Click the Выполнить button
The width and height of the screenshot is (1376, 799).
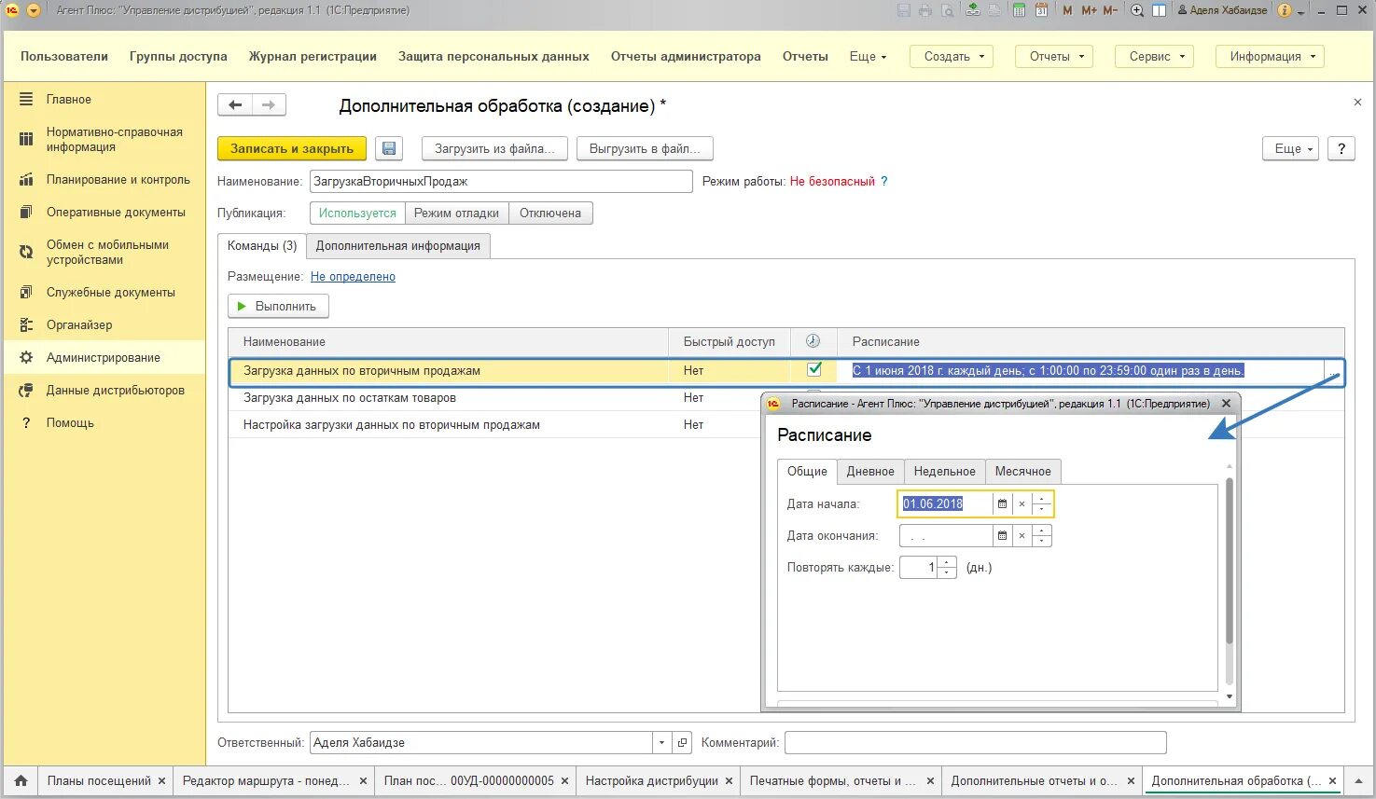click(278, 306)
